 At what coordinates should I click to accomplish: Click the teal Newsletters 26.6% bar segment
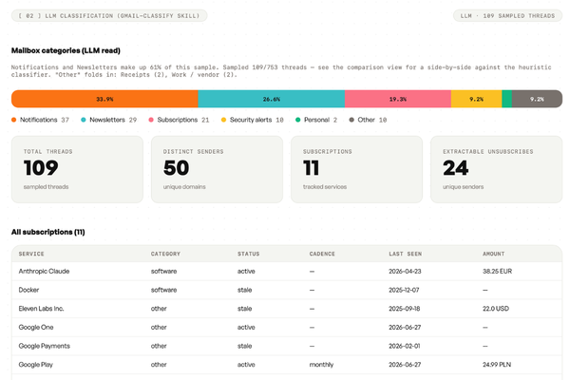click(x=271, y=99)
